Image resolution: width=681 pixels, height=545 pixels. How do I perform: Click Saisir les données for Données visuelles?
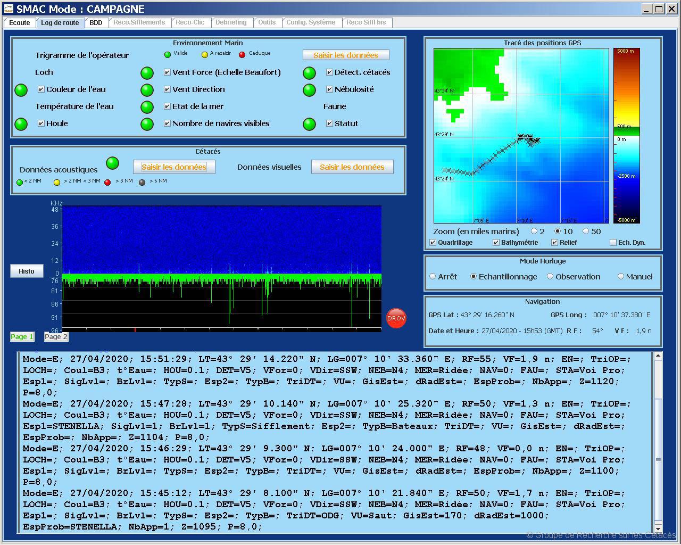(352, 167)
